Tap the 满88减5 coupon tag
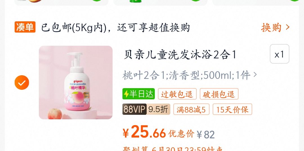 191,109
